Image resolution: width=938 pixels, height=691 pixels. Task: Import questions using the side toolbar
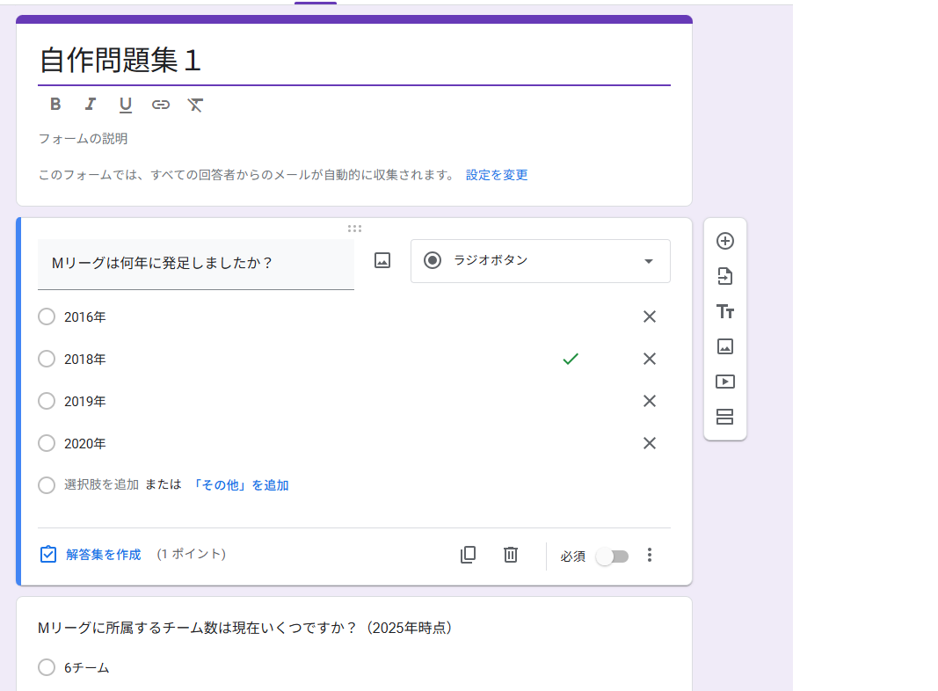[725, 276]
